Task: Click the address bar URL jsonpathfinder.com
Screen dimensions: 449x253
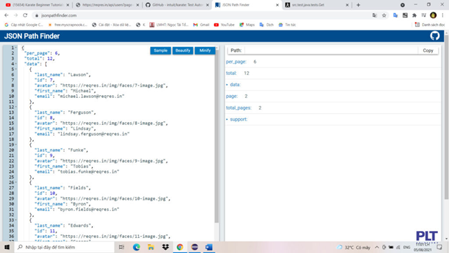Action: click(x=59, y=15)
